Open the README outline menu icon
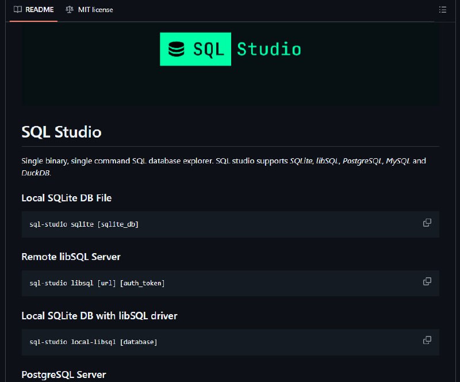The height and width of the screenshot is (382, 460). (x=442, y=10)
